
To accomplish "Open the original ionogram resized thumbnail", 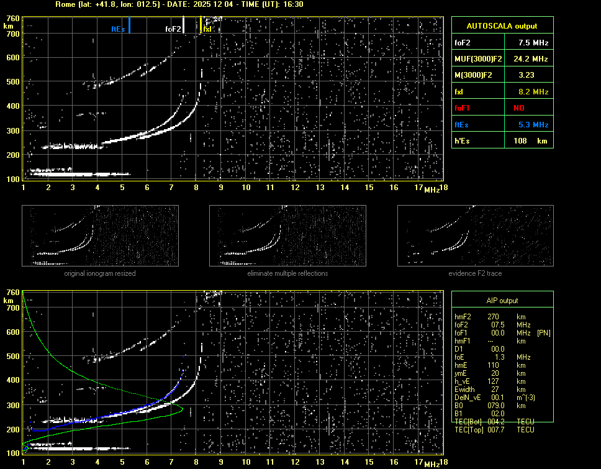I will [100, 235].
